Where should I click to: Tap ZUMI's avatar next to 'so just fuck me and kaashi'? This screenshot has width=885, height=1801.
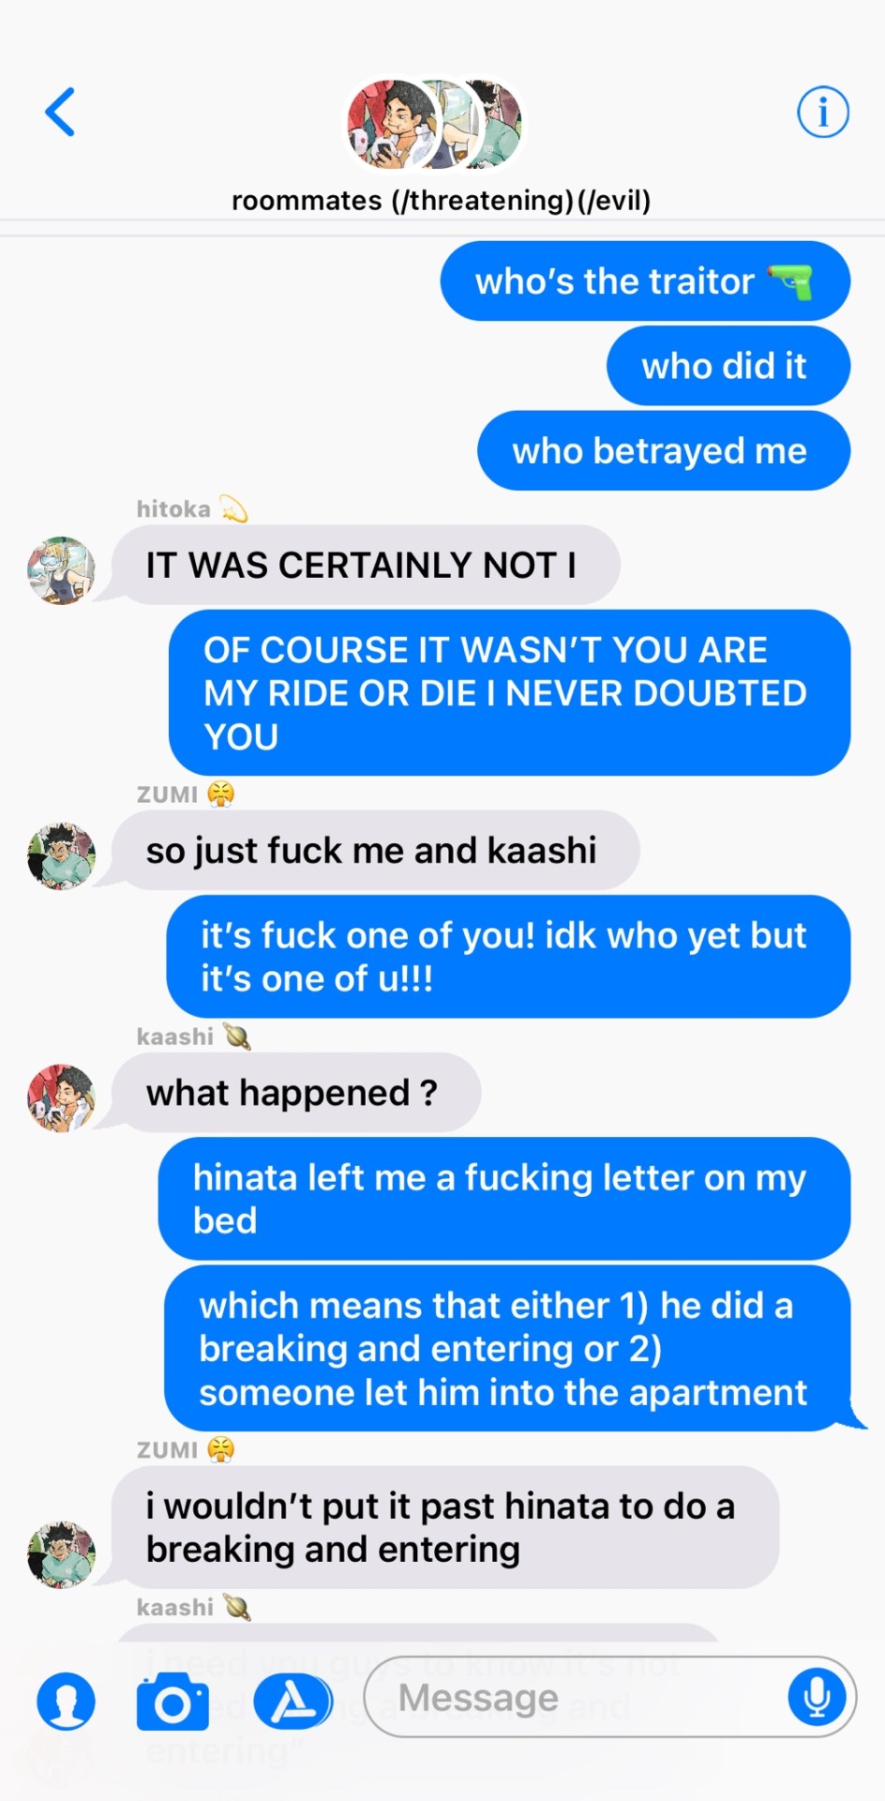click(61, 855)
